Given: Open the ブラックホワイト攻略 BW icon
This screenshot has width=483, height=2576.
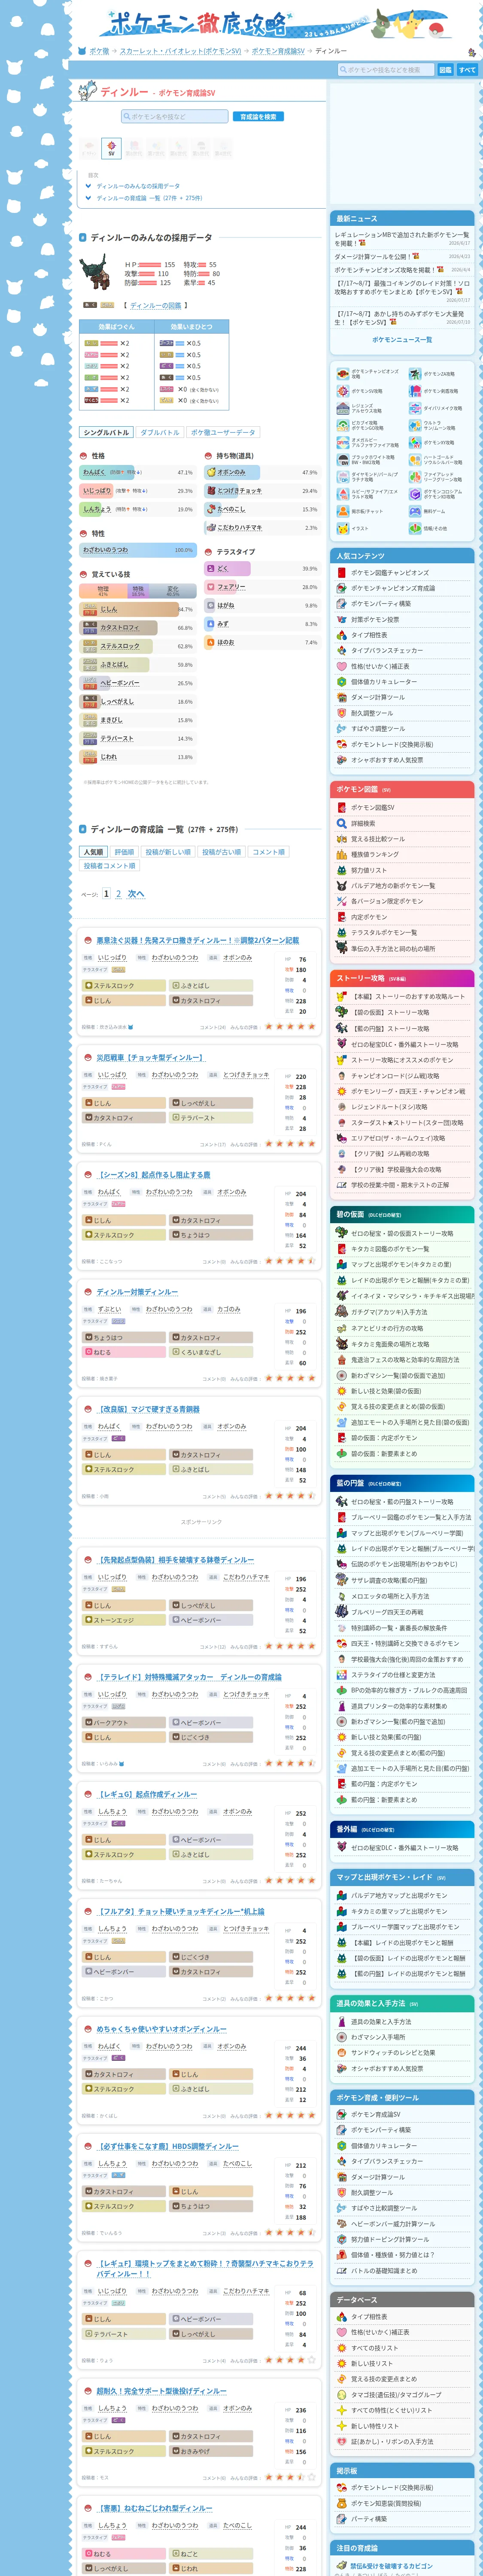Looking at the screenshot, I should click(343, 460).
